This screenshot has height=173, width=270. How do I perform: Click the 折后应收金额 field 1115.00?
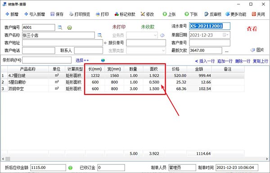point(48,168)
